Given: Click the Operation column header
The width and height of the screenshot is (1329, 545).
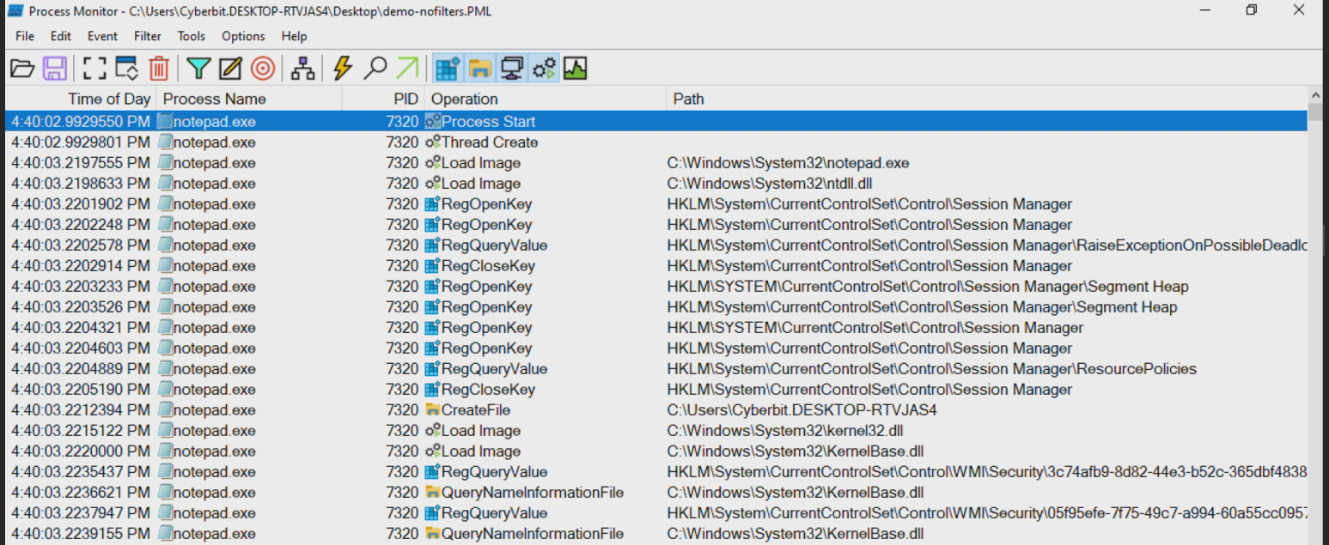Looking at the screenshot, I should [x=546, y=99].
